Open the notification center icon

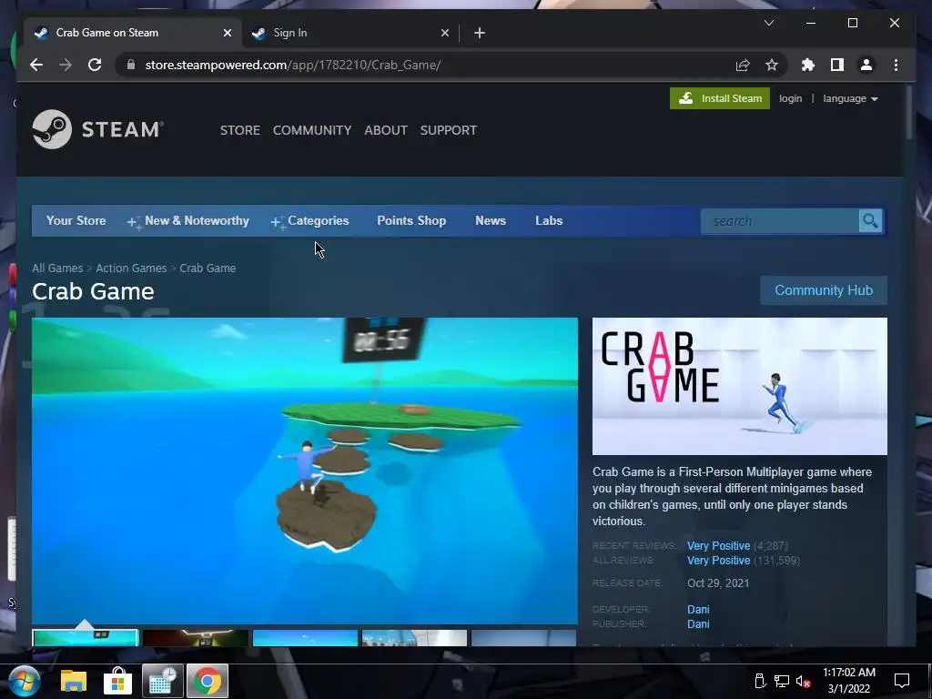pyautogui.click(x=902, y=681)
